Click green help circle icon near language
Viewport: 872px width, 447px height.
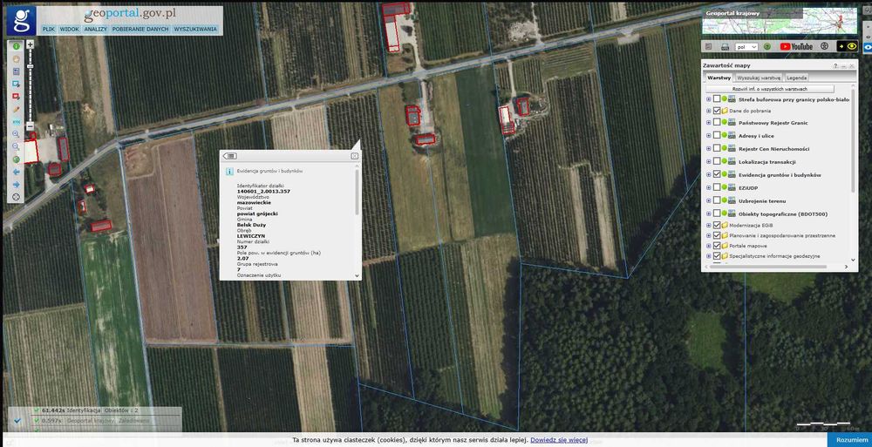click(x=766, y=47)
